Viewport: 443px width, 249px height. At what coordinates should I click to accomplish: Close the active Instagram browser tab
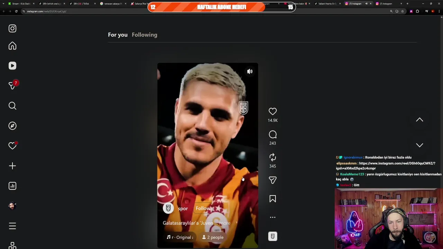(371, 3)
